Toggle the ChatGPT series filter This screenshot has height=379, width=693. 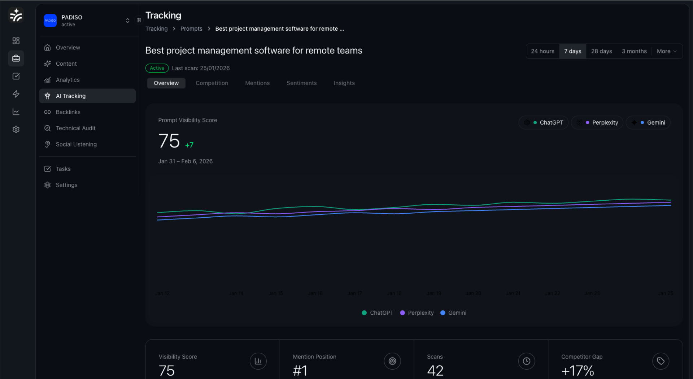pos(543,122)
